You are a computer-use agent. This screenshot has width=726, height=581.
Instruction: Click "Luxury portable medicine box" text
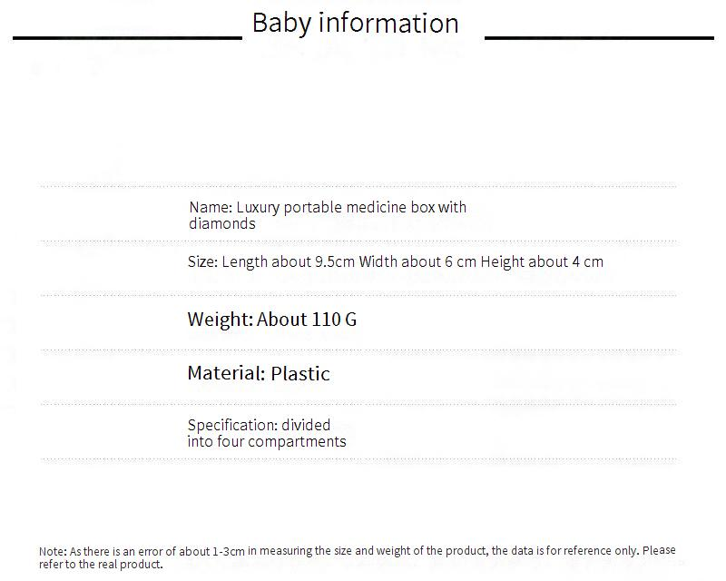(336, 207)
